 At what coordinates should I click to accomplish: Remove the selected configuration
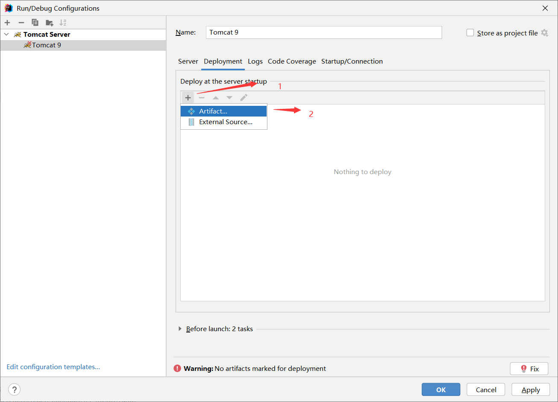[x=21, y=22]
